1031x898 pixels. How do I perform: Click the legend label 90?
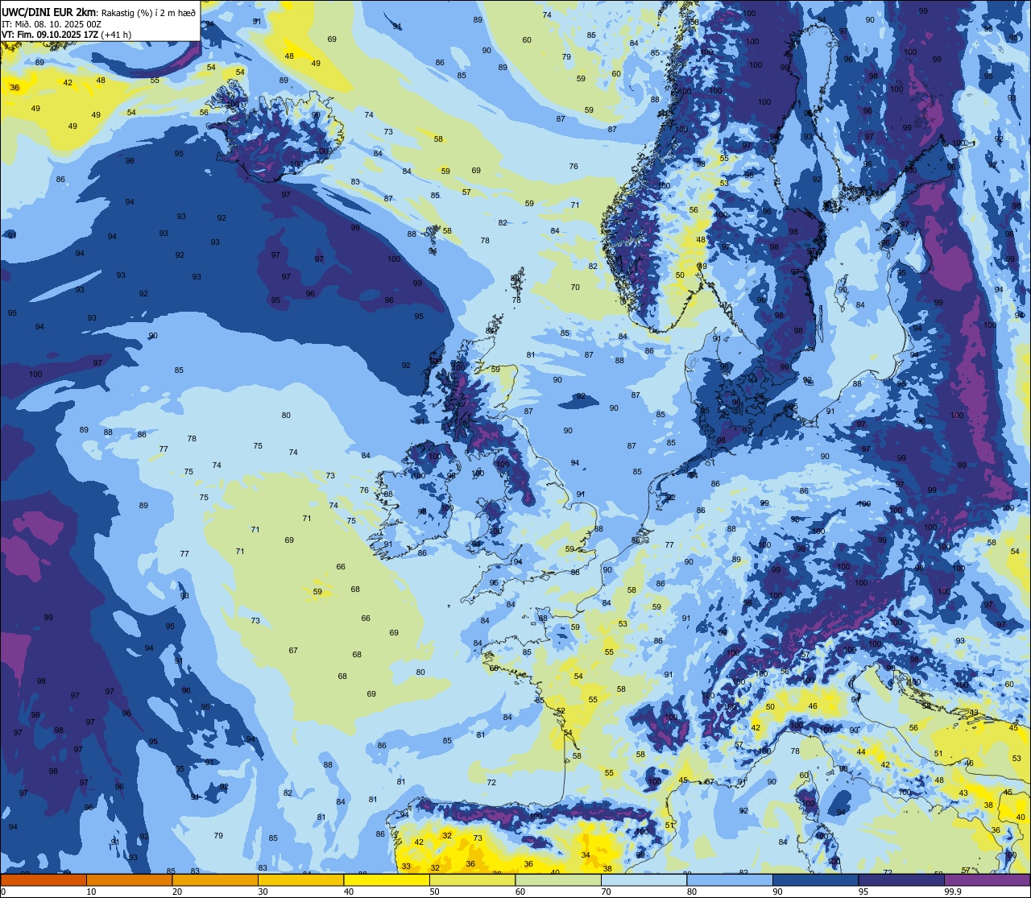point(777,892)
